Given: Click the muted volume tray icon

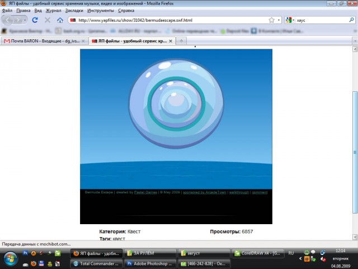Looking at the screenshot, I should [323, 259].
